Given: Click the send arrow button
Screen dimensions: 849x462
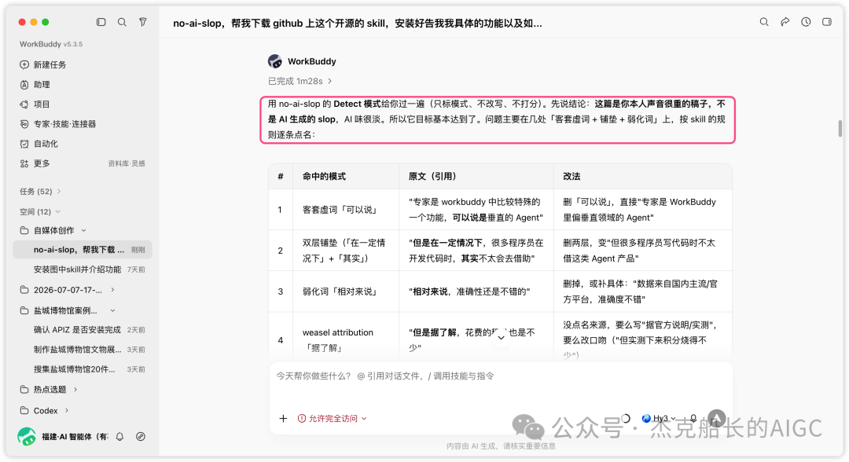Looking at the screenshot, I should (716, 418).
